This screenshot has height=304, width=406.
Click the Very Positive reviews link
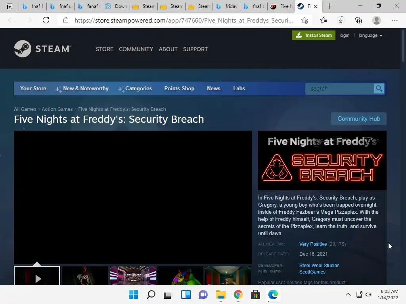pos(313,244)
